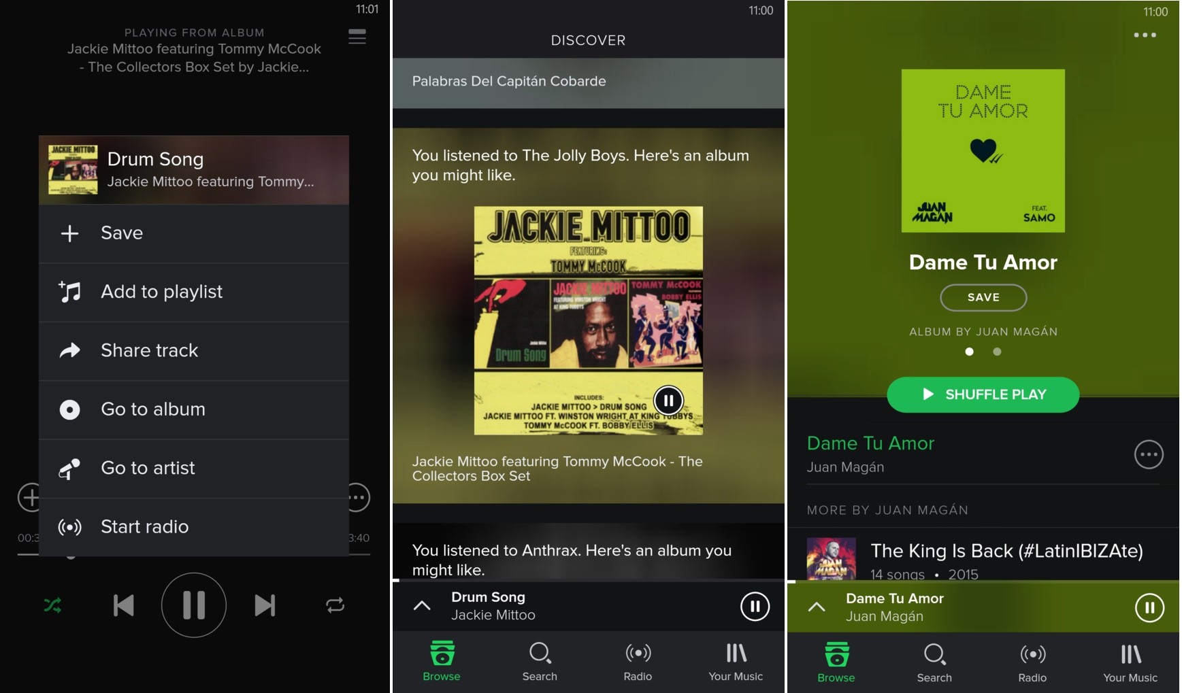Open The King Is Back album thumbnail
The image size is (1182, 693).
pyautogui.click(x=831, y=559)
